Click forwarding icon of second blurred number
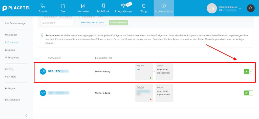The image size is (259, 119). (x=43, y=93)
